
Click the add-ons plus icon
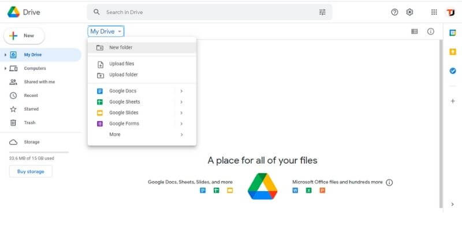[453, 101]
